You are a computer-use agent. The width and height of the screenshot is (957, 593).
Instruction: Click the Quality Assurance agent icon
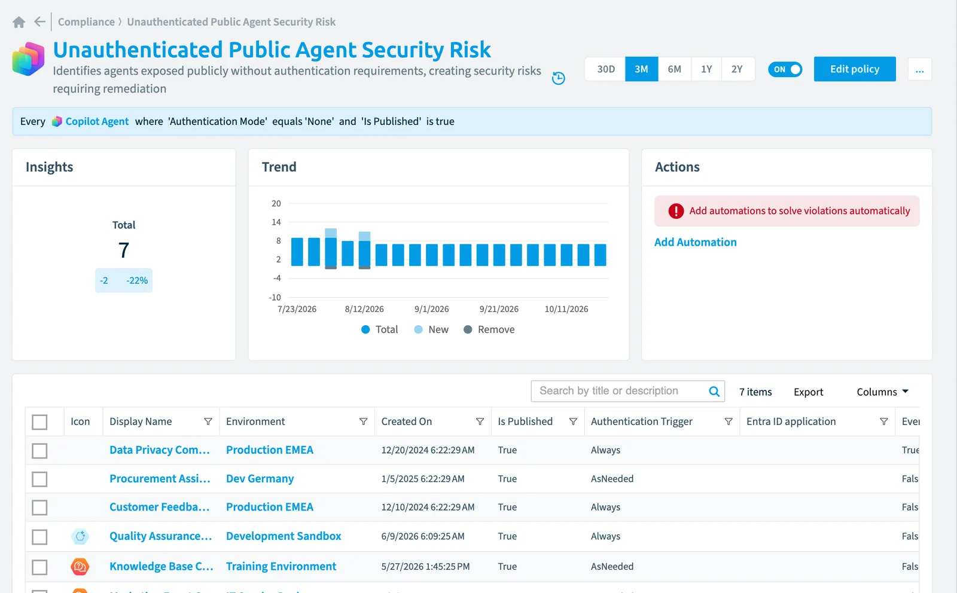pyautogui.click(x=80, y=536)
